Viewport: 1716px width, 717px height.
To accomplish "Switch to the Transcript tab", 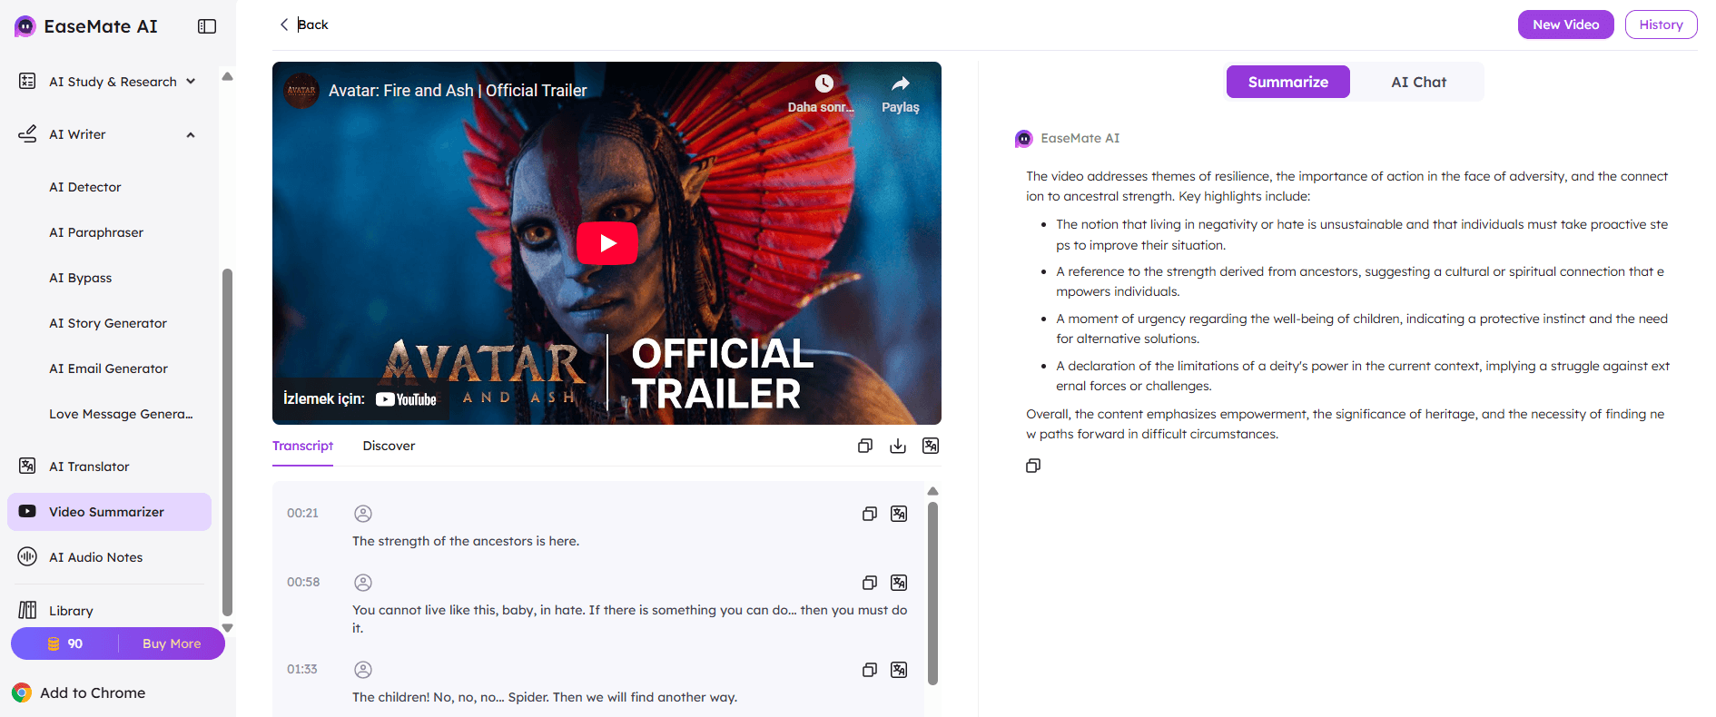I will (302, 446).
